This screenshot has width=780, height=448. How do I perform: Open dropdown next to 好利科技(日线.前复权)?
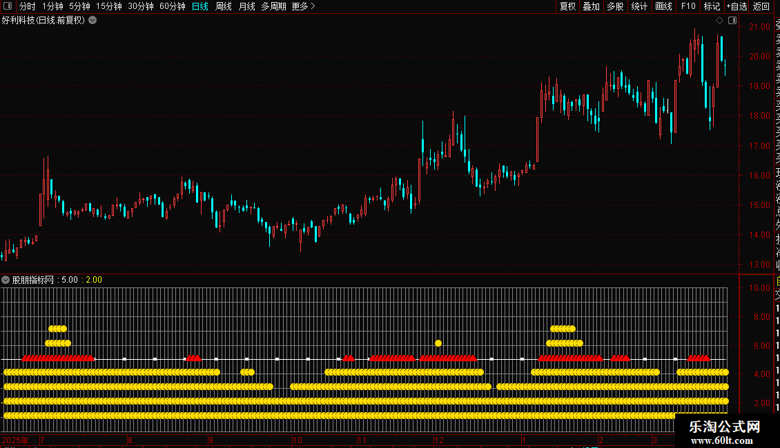tap(92, 21)
